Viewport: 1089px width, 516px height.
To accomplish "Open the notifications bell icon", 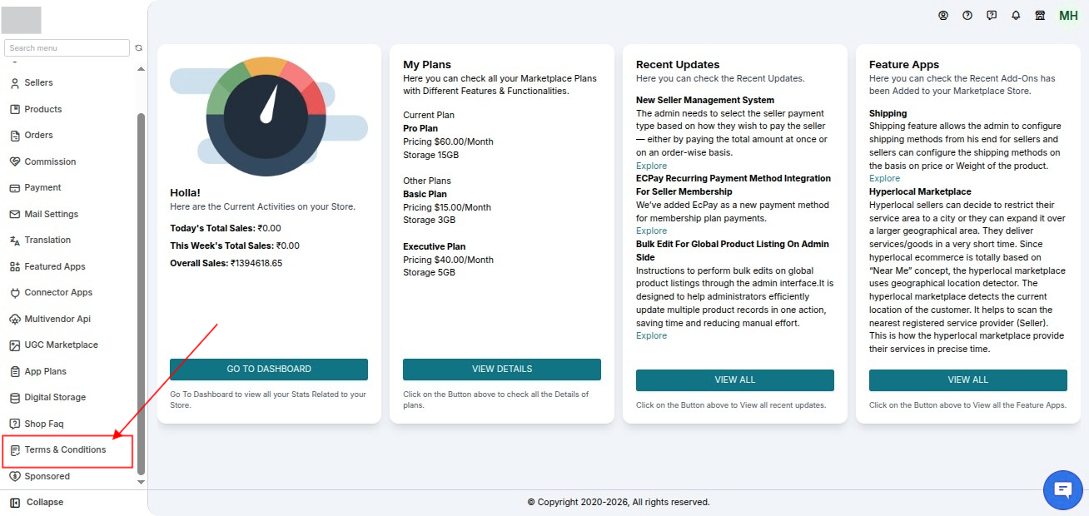I will (1016, 15).
